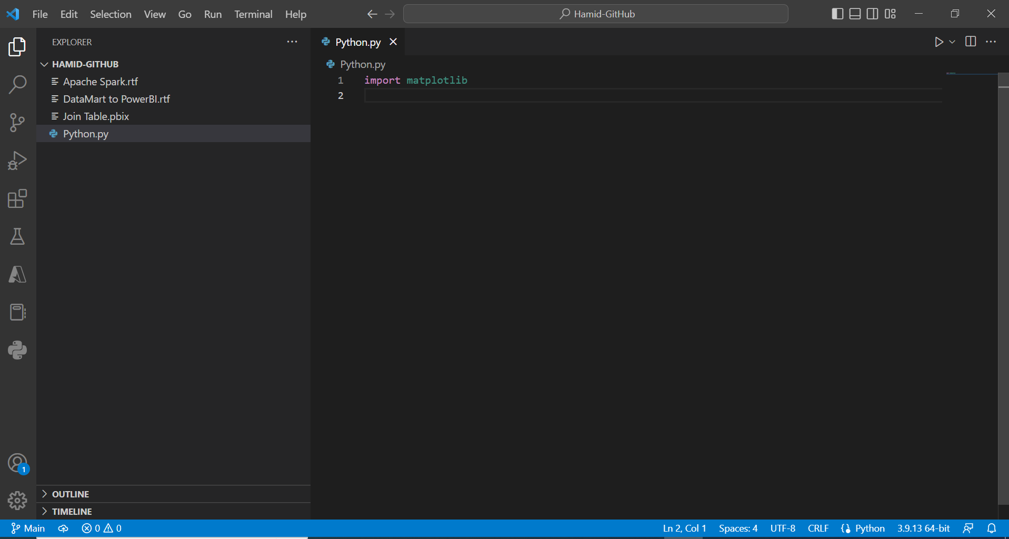Open the notebook icon view in activity bar
This screenshot has width=1009, height=539.
(17, 312)
